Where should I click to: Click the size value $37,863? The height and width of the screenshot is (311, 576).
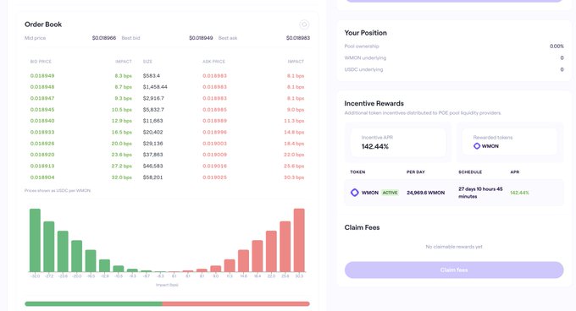coord(152,155)
